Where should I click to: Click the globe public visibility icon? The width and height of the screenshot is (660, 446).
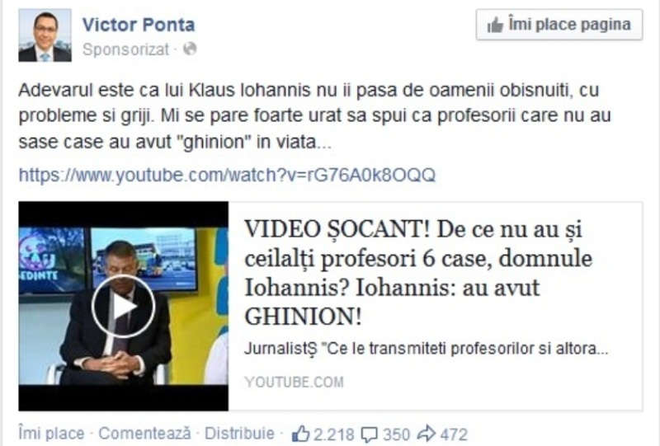pos(190,49)
